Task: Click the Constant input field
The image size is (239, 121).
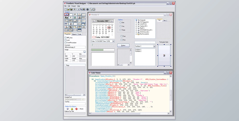Action: click(75, 47)
